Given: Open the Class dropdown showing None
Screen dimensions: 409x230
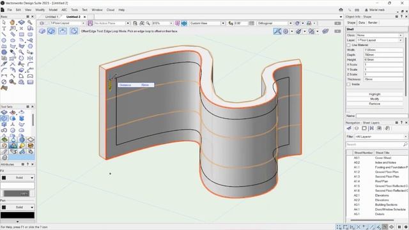Looking at the screenshot, I should click(x=380, y=35).
